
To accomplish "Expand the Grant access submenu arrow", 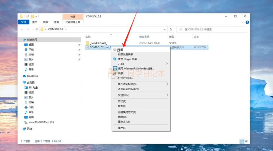I will [167, 84].
